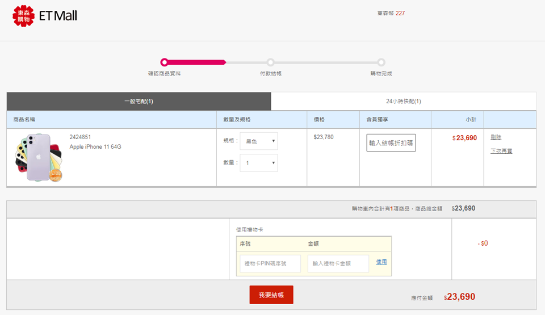This screenshot has width=545, height=315.
Task: Click the Apple iPhone 11 64G product name
Action: 95,147
